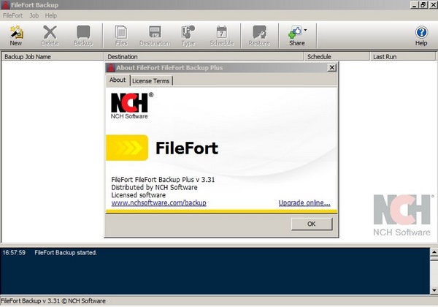Click 'Distributed by NCH Software' text
Image resolution: width=438 pixels, height=307 pixels.
[x=154, y=187]
